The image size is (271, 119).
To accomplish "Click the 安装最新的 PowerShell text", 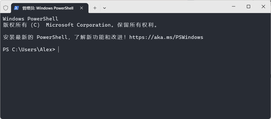I will pyautogui.click(x=35, y=37).
